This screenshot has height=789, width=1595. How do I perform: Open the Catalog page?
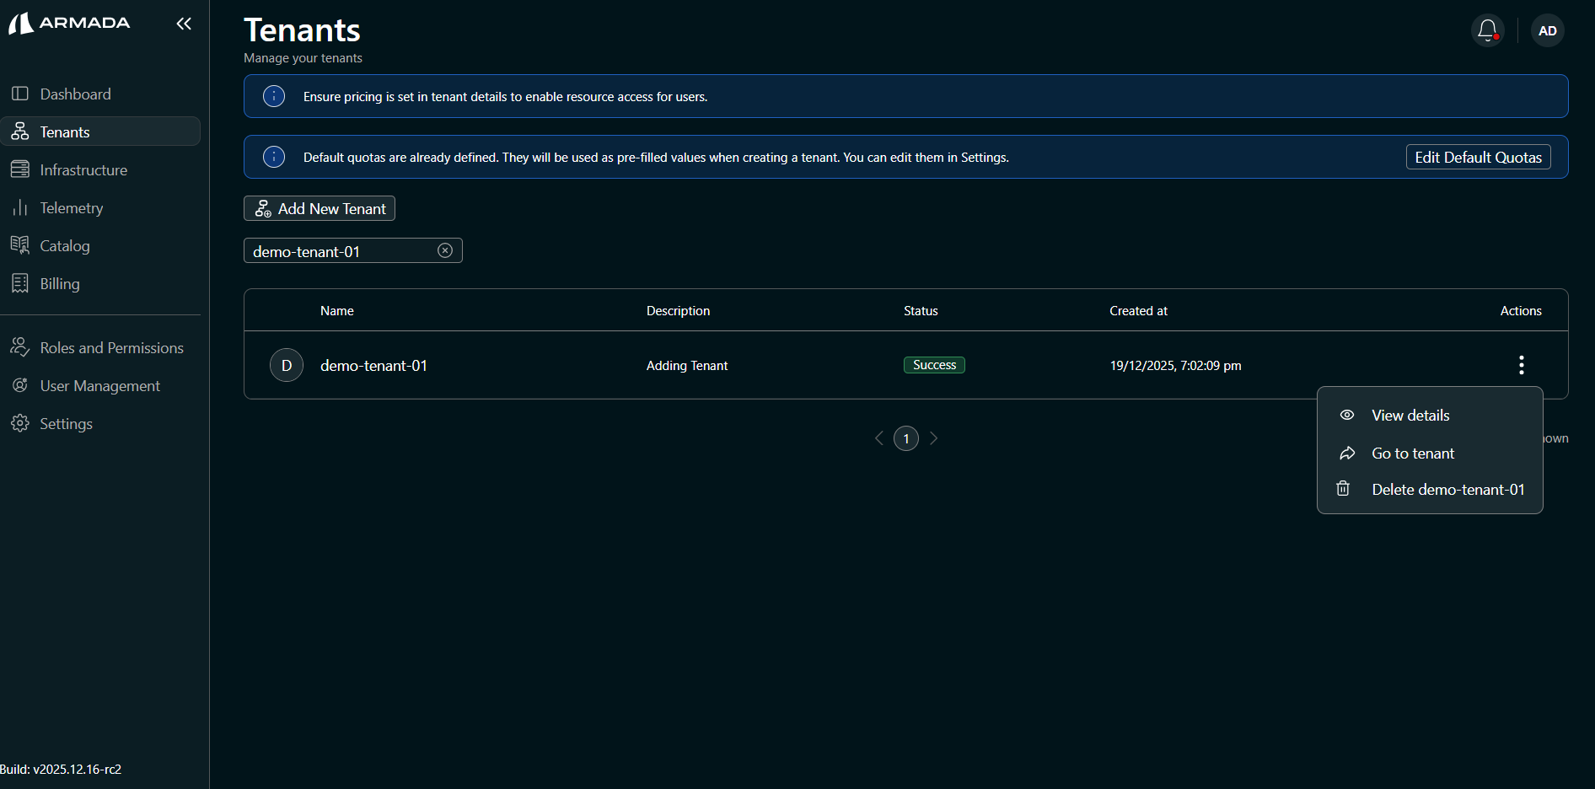(65, 245)
